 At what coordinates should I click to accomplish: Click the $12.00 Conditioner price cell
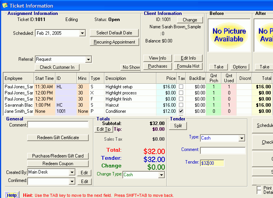(166, 111)
